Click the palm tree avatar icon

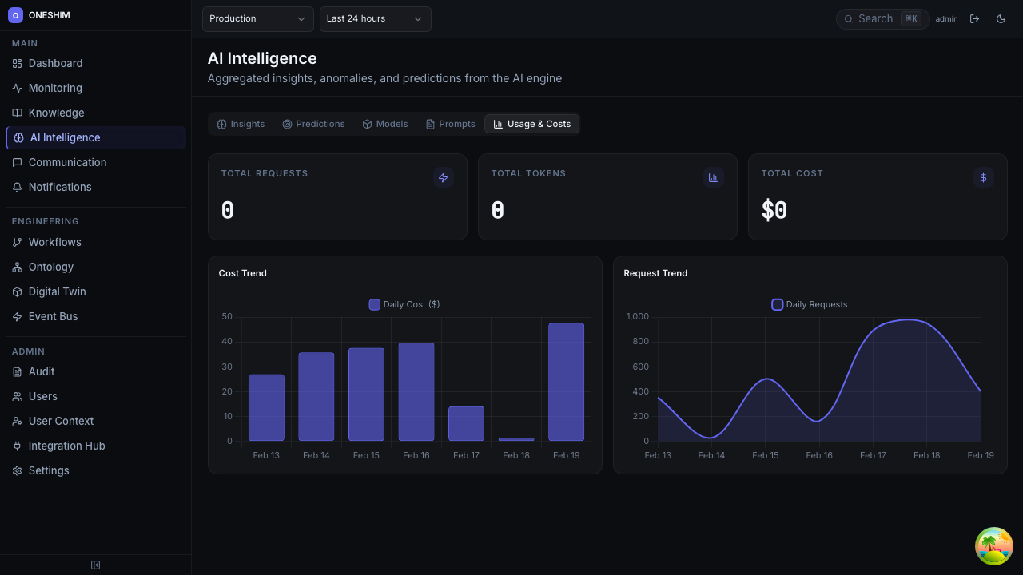coord(994,546)
